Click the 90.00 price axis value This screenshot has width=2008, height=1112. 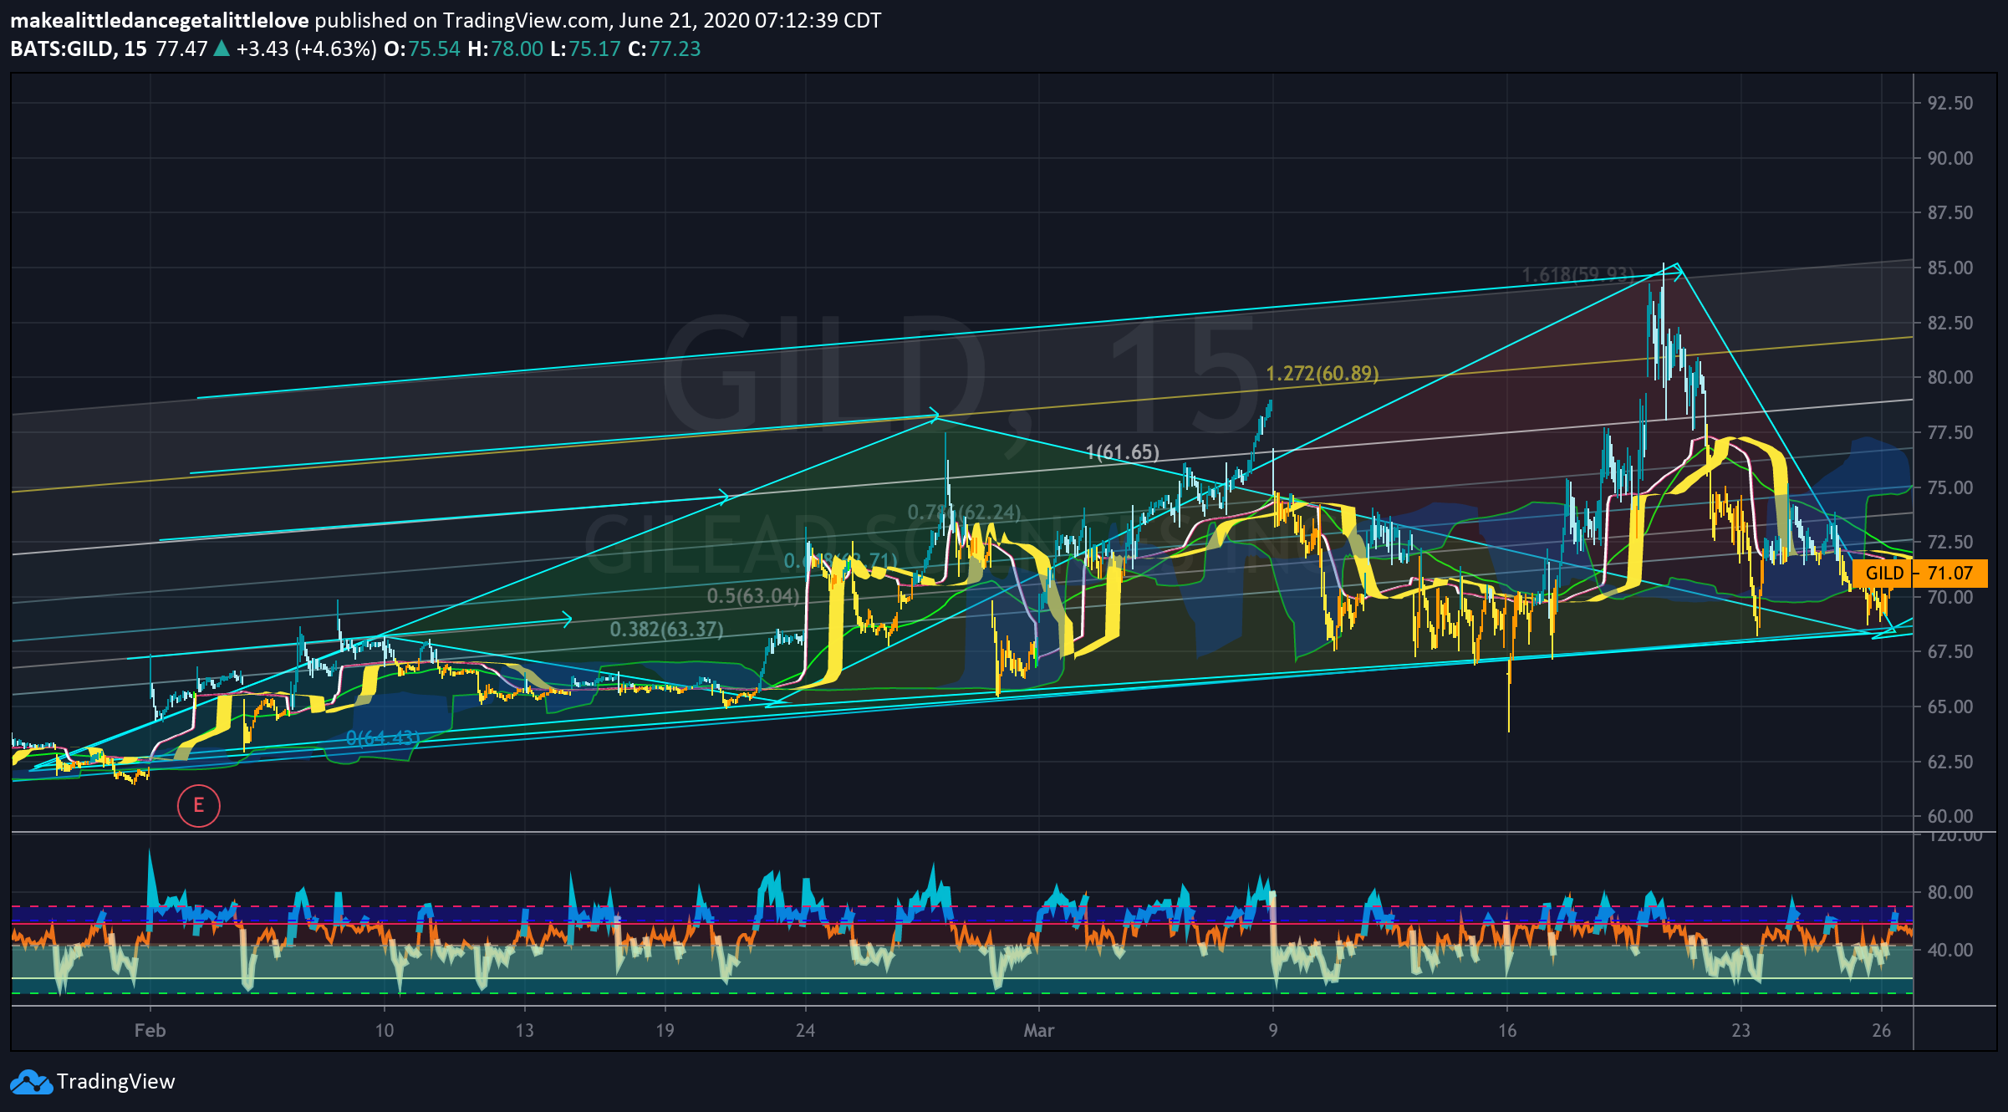tap(1949, 158)
